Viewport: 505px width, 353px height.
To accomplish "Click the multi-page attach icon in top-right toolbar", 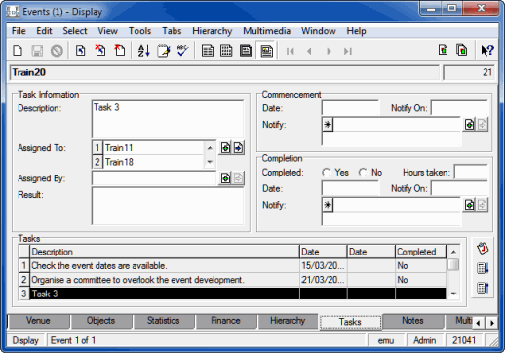I will 462,50.
